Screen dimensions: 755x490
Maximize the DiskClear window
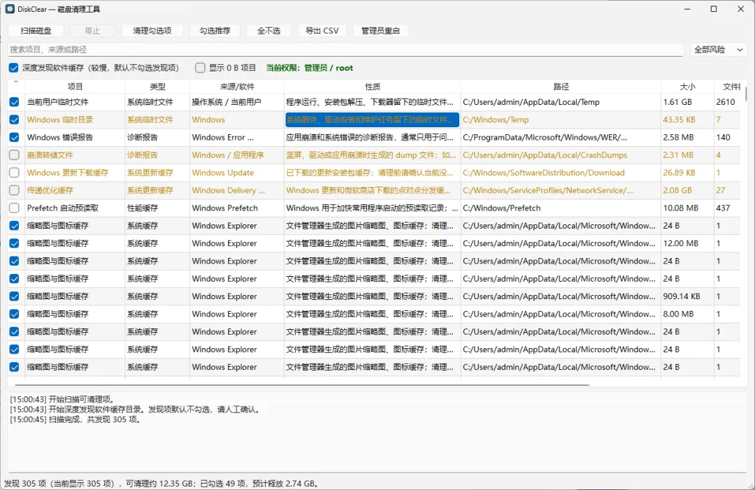(x=714, y=9)
